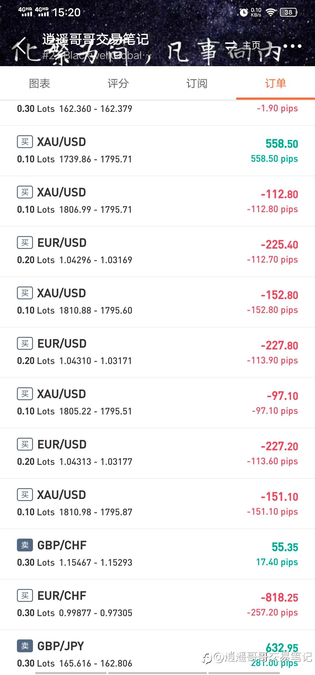The height and width of the screenshot is (675, 315).
Task: Tap the 卖 badge on GBP/CHF order
Action: click(25, 545)
